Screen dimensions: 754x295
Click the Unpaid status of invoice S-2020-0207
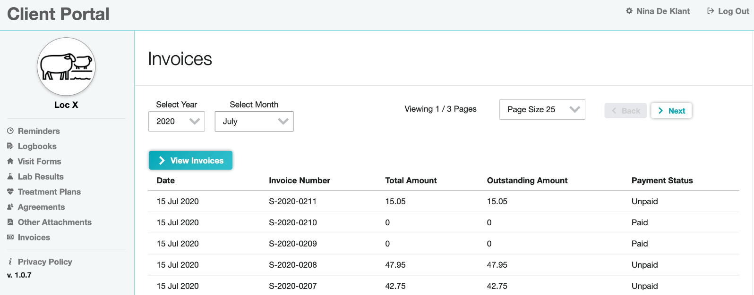pyautogui.click(x=645, y=286)
